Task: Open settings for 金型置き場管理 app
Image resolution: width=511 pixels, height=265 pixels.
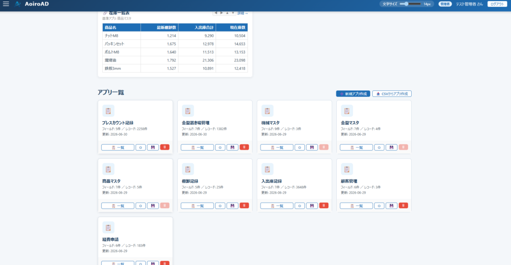Action: [220, 147]
